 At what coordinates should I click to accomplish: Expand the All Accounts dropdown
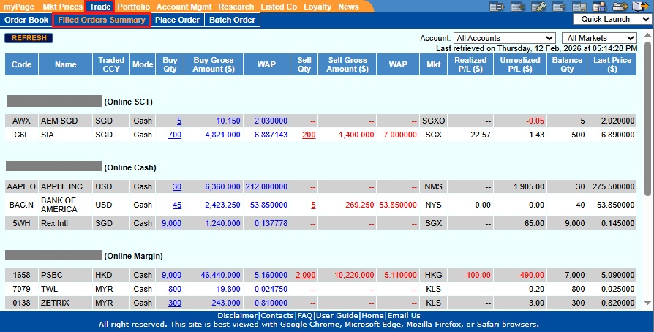504,38
